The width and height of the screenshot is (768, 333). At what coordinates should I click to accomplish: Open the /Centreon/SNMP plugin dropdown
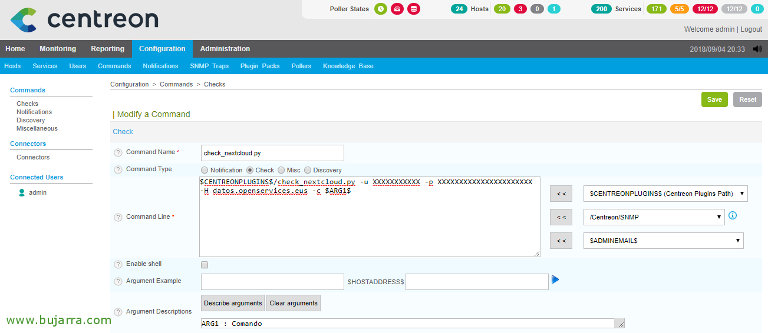pyautogui.click(x=654, y=217)
